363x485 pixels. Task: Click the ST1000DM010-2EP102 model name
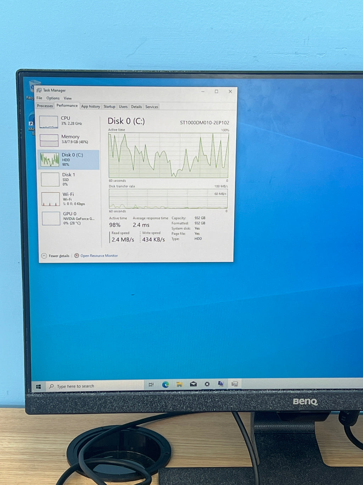pos(205,123)
